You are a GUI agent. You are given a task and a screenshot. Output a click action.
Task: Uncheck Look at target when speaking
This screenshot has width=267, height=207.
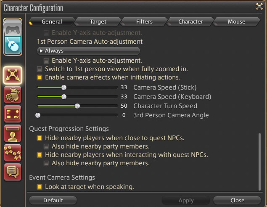(x=40, y=187)
